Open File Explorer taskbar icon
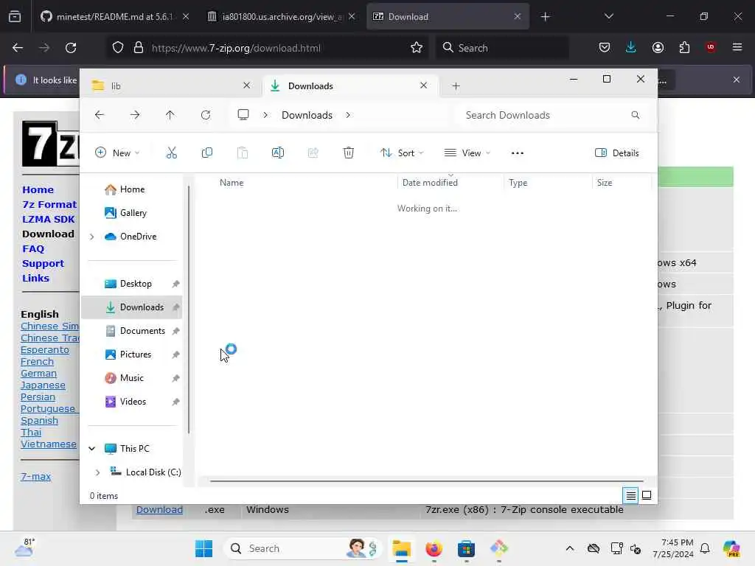Viewport: 755px width, 566px height. pos(402,548)
